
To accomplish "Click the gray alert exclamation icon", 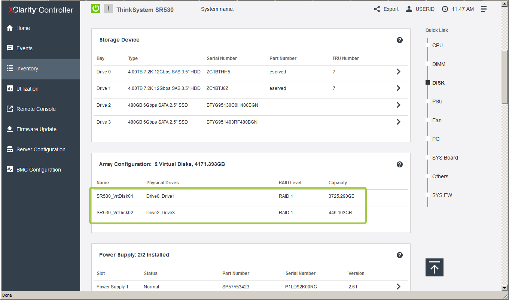I will pyautogui.click(x=108, y=8).
